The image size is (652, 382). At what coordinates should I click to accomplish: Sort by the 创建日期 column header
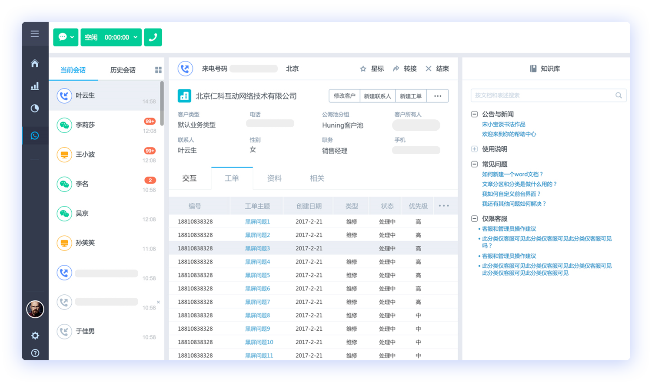click(x=309, y=206)
